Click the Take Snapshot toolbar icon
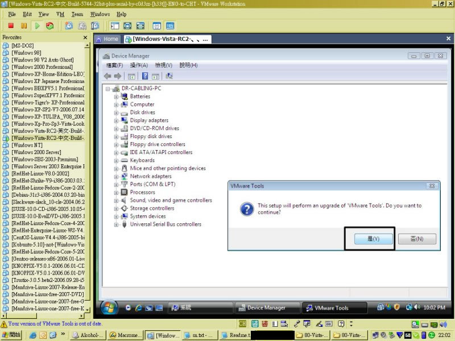The height and width of the screenshot is (341, 455). pyautogui.click(x=69, y=26)
